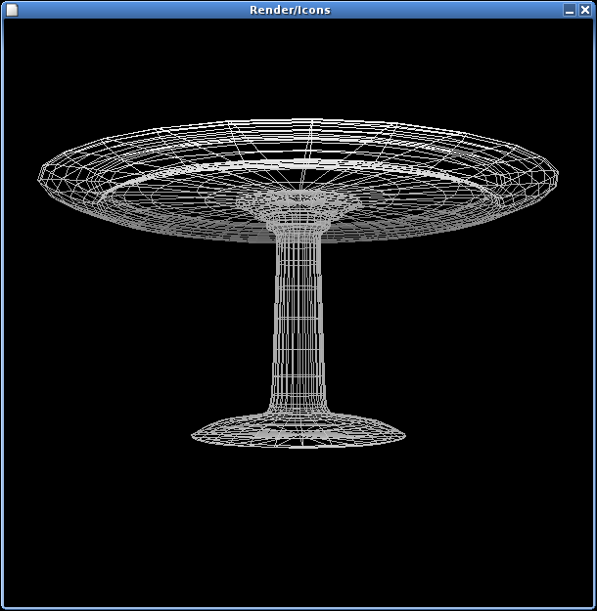
Task: Minimize the Render/Icons window
Action: click(570, 10)
